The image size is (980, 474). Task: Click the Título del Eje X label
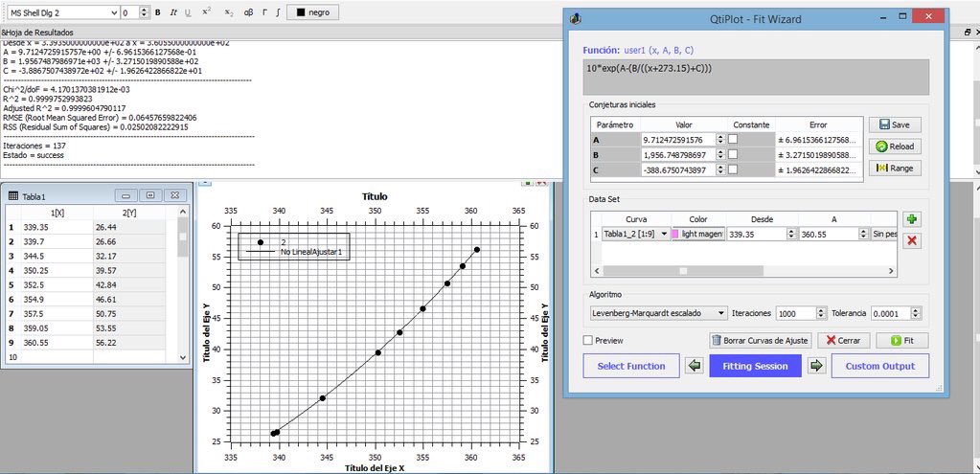tap(375, 469)
